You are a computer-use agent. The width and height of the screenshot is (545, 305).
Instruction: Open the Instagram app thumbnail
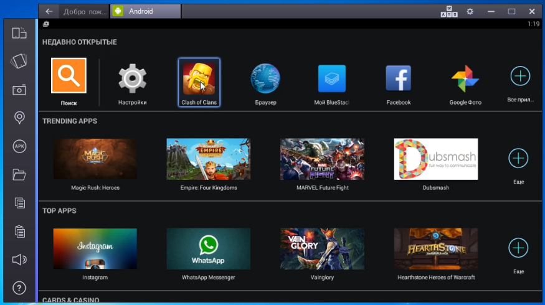(95, 249)
